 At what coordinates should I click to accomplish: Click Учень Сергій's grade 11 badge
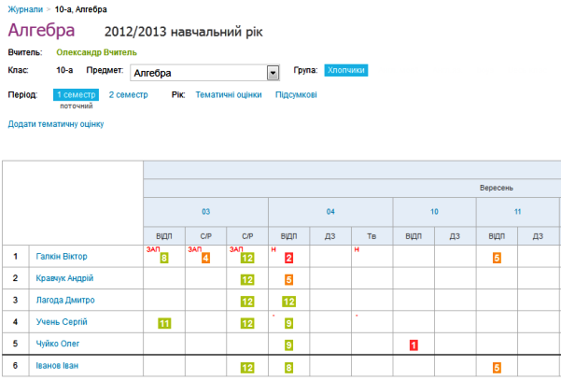point(163,323)
